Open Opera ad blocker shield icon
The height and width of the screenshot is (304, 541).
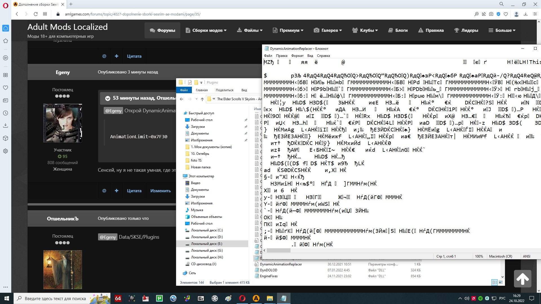point(498,14)
